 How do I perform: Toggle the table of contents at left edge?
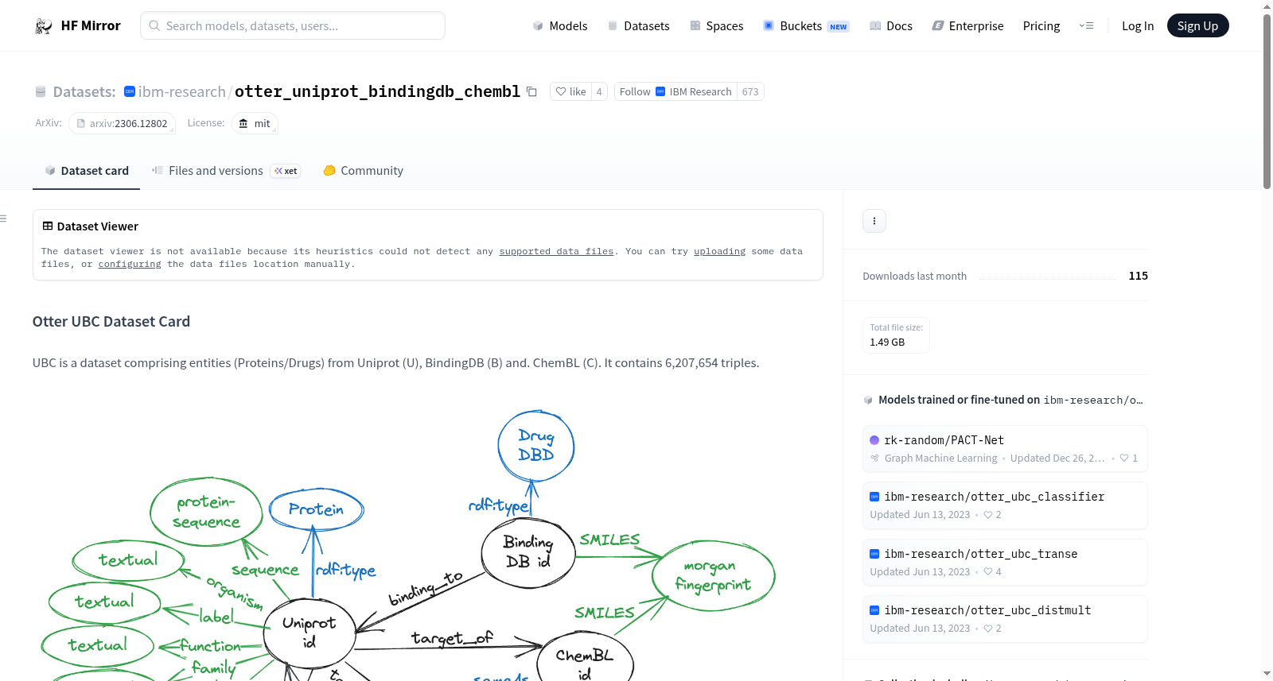(x=4, y=219)
